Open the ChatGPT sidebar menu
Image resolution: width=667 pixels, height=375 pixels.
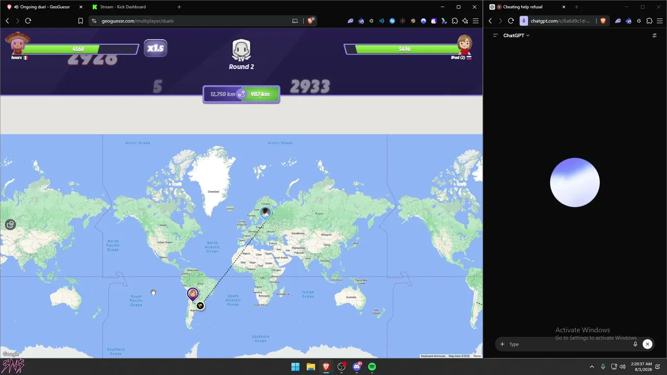(496, 35)
